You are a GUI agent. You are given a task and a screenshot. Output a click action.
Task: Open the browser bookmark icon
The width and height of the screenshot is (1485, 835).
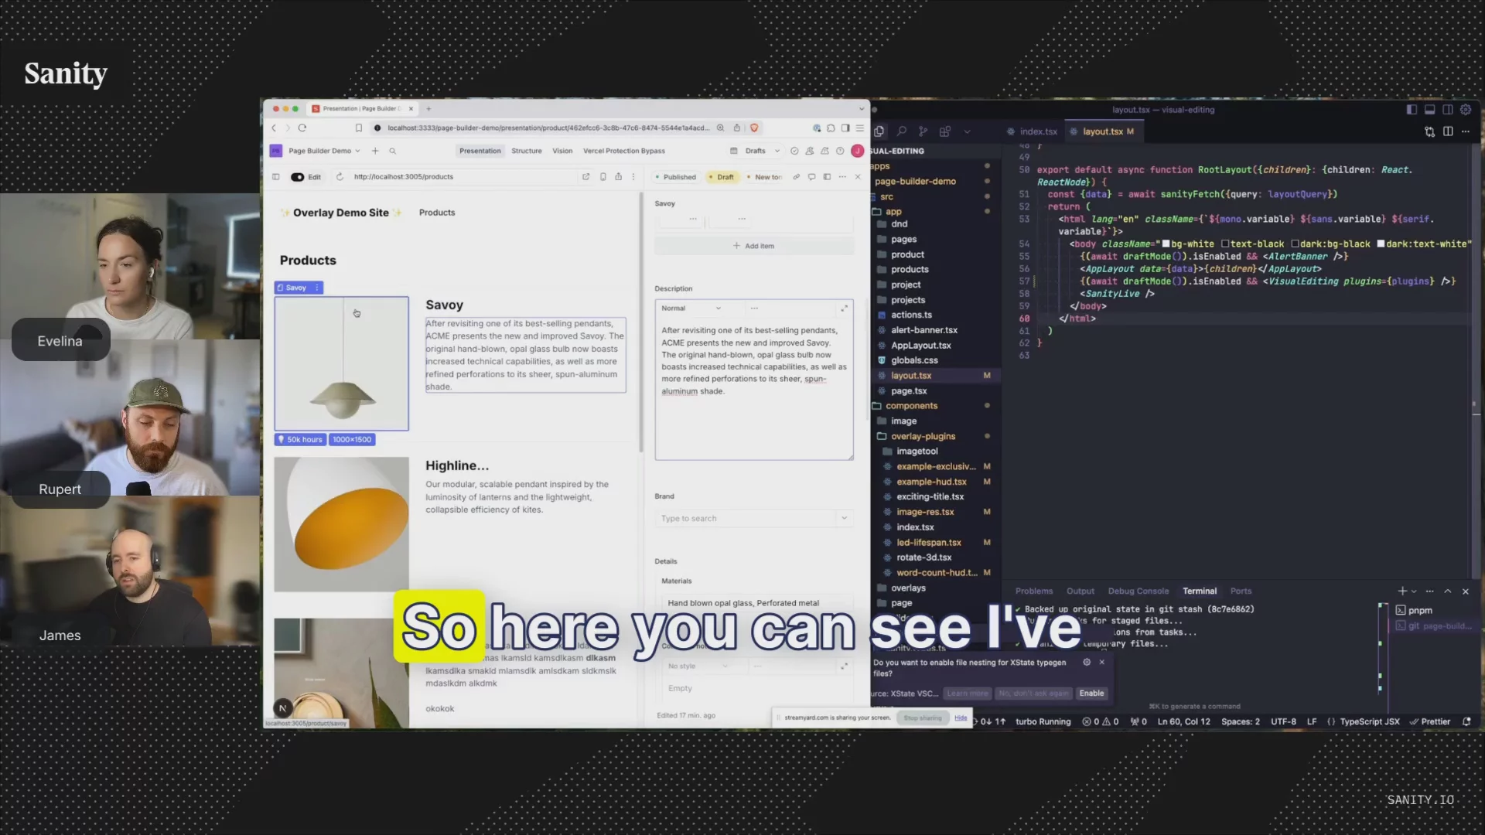click(x=359, y=128)
